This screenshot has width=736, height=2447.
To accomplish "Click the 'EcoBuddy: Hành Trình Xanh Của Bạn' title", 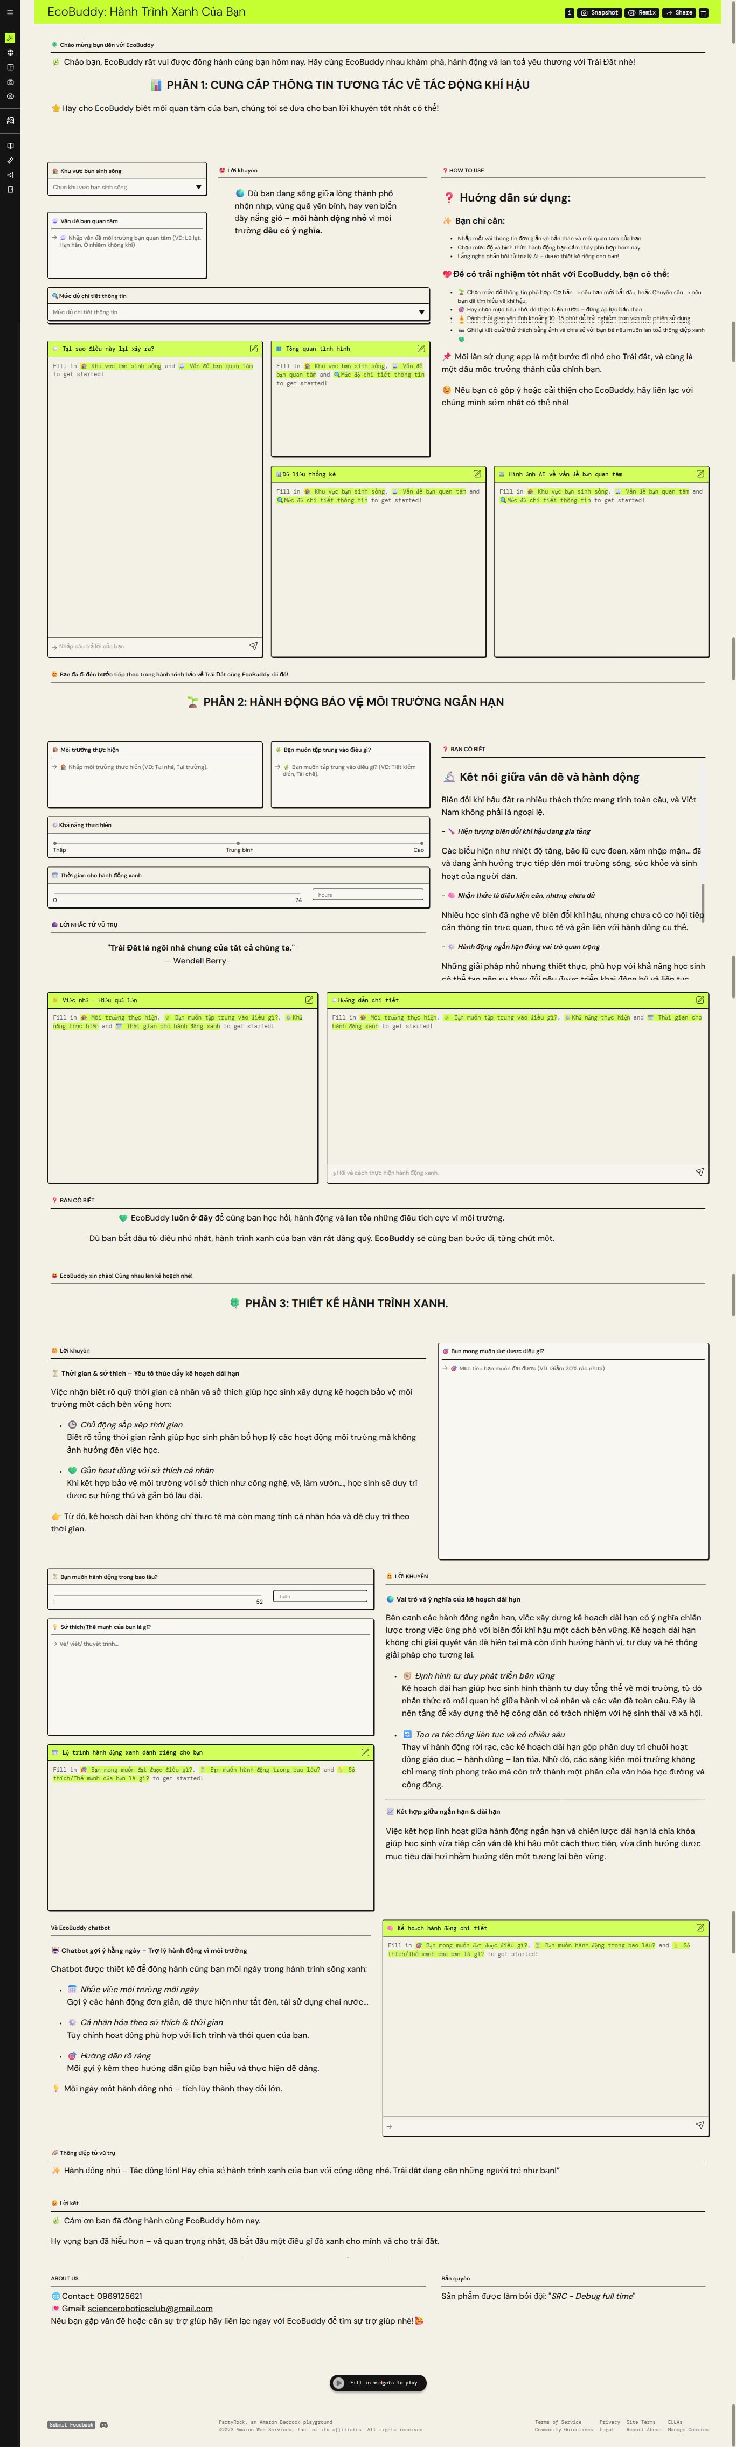I will point(146,11).
